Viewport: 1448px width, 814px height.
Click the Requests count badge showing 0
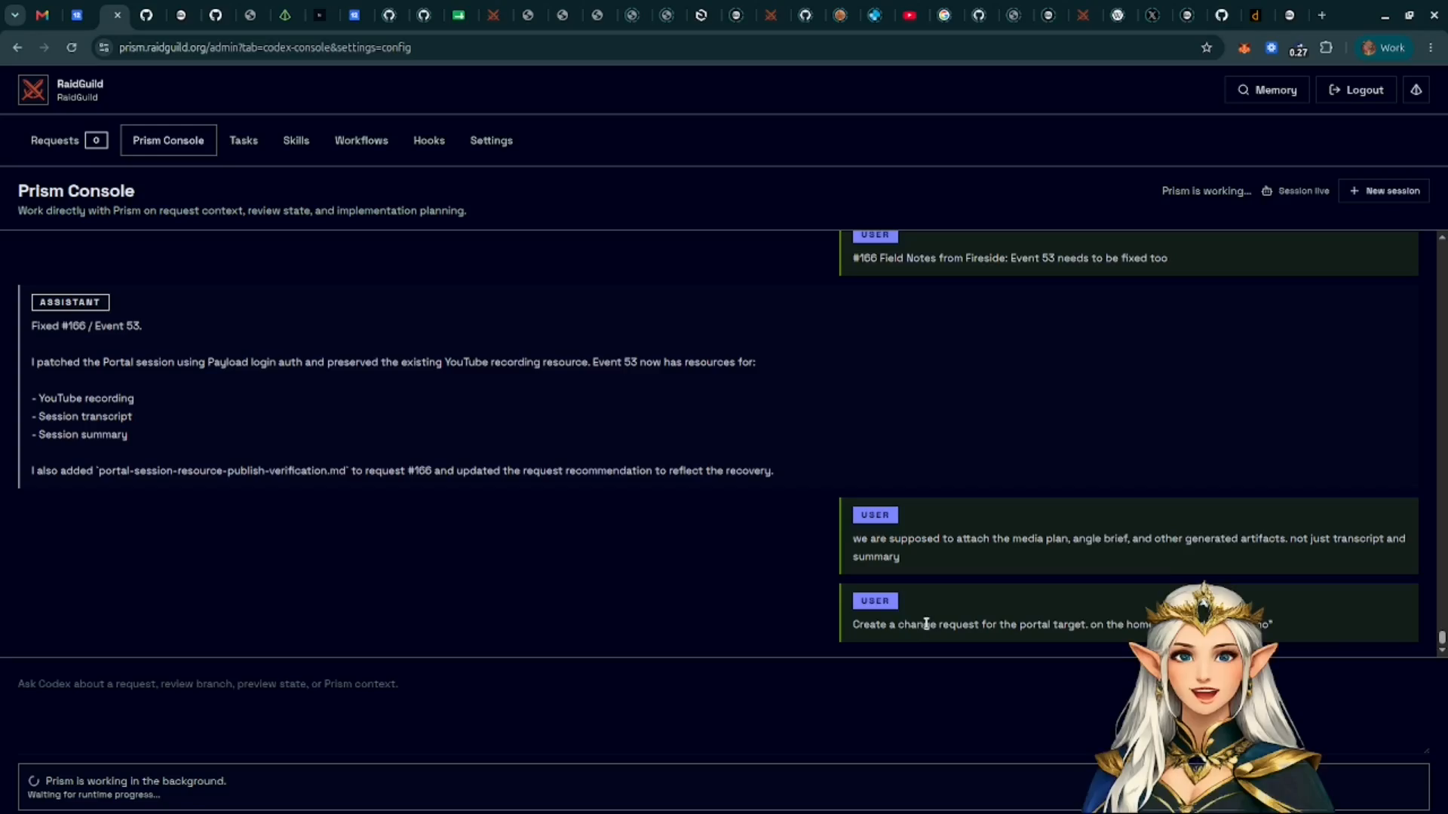pos(96,140)
